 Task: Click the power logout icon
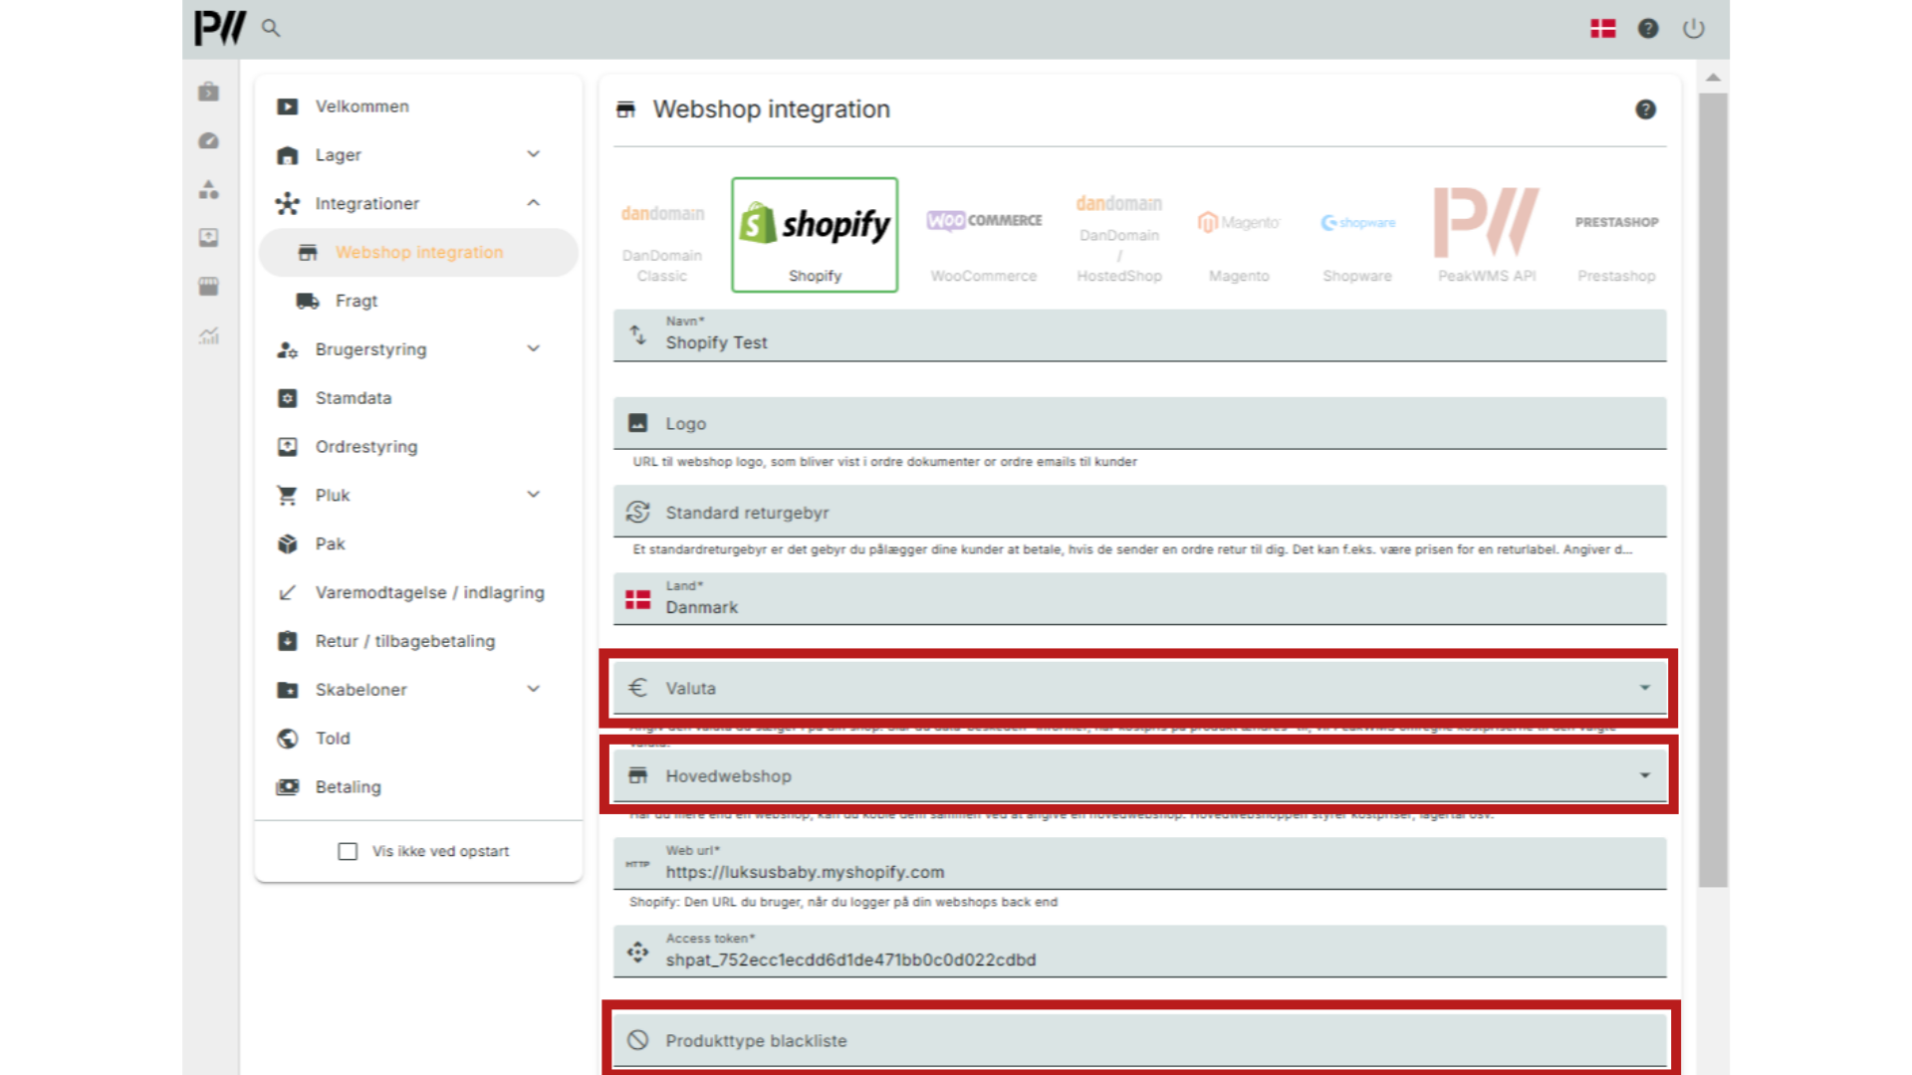point(1694,29)
